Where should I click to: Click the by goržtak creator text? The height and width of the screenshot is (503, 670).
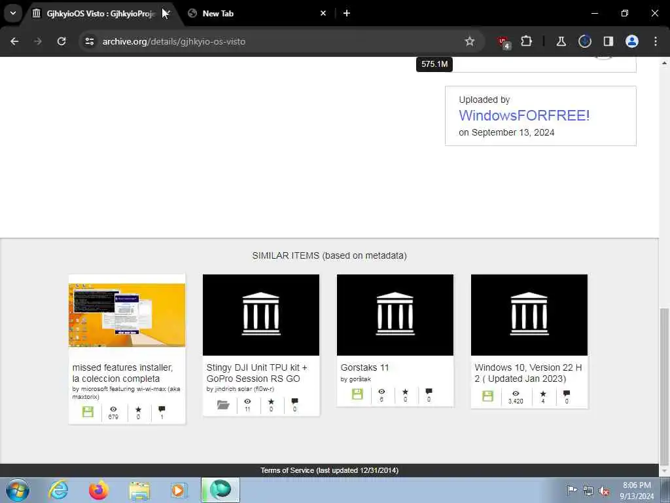[x=355, y=379]
